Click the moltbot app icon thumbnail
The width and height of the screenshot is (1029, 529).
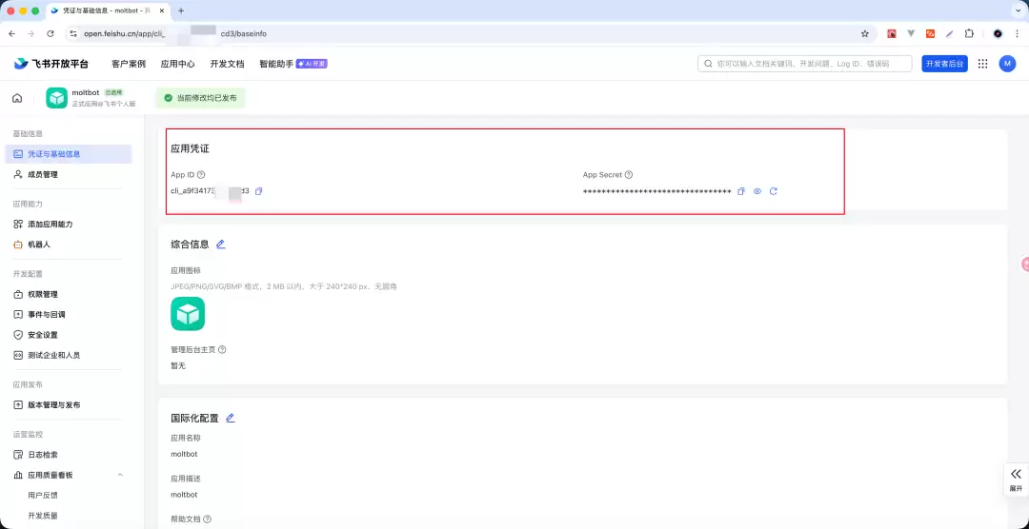pos(57,98)
